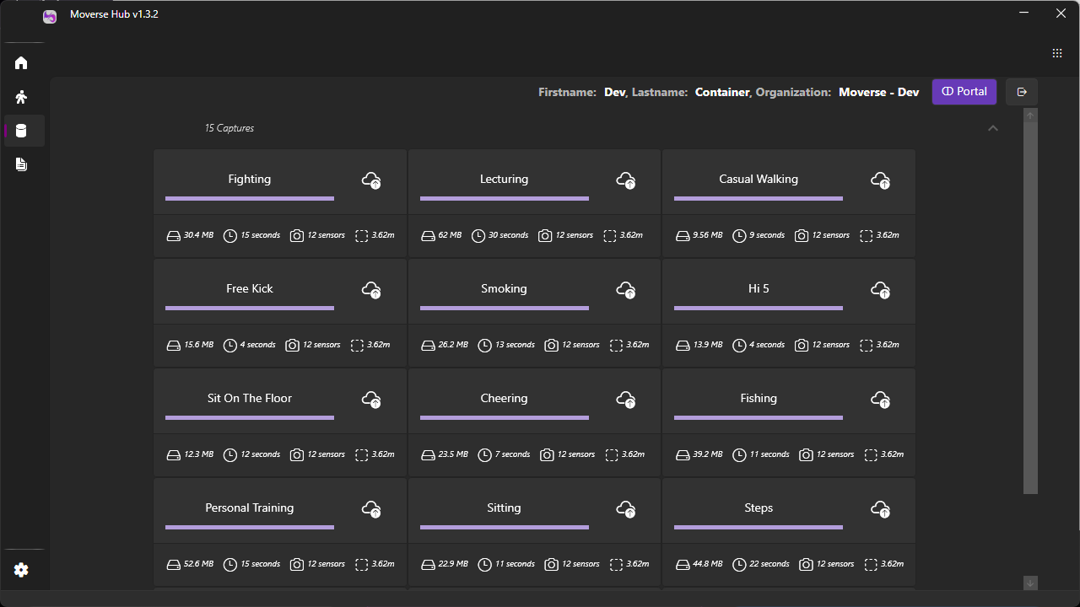The width and height of the screenshot is (1080, 607).
Task: Select the Fighting capture title
Action: point(250,179)
